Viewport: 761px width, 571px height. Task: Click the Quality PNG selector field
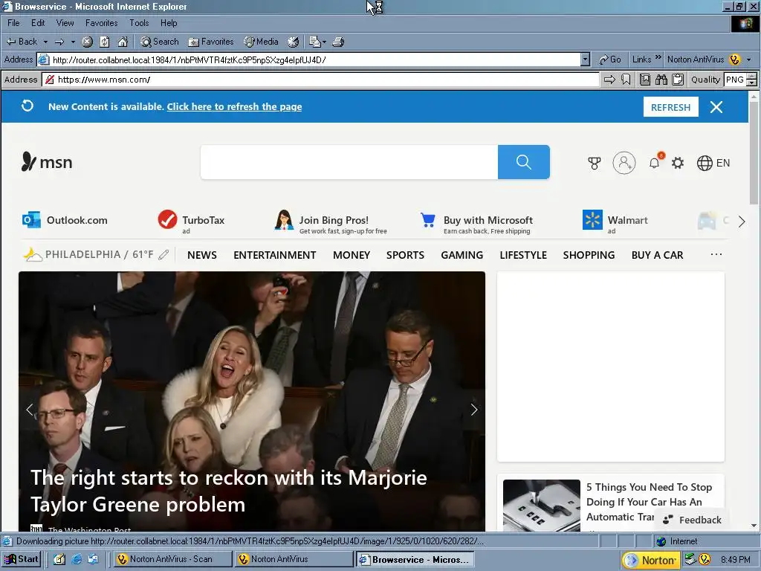(735, 80)
